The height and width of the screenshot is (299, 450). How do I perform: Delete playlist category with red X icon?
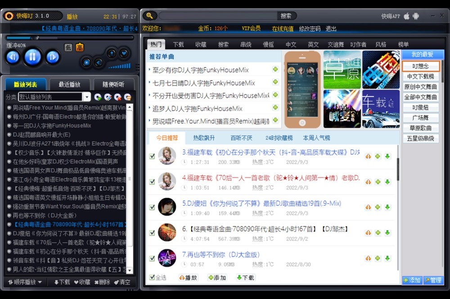point(117,97)
